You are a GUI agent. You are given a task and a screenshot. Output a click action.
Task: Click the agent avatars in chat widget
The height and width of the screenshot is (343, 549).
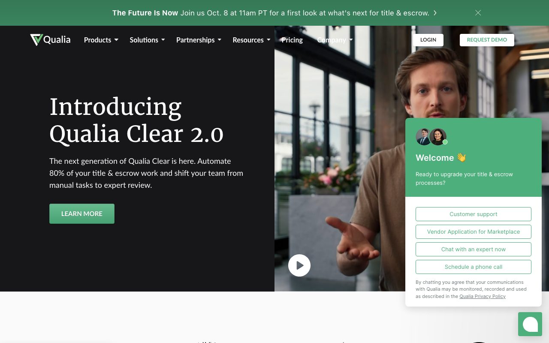(431, 137)
